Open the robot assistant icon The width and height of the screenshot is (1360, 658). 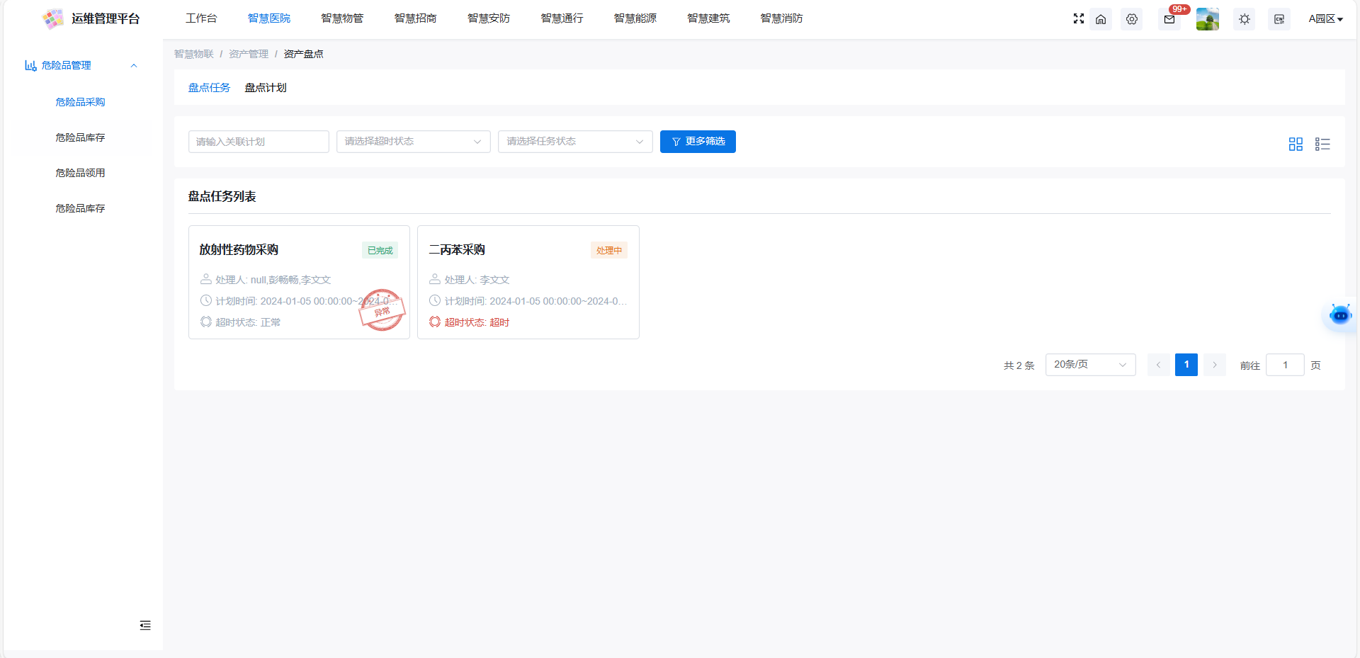1340,314
